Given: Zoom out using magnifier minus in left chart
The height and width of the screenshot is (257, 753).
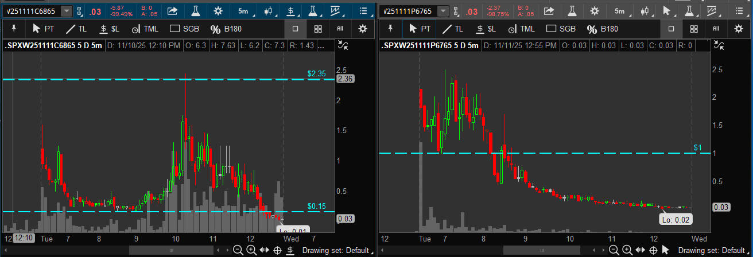Looking at the screenshot, I should pyautogui.click(x=238, y=250).
